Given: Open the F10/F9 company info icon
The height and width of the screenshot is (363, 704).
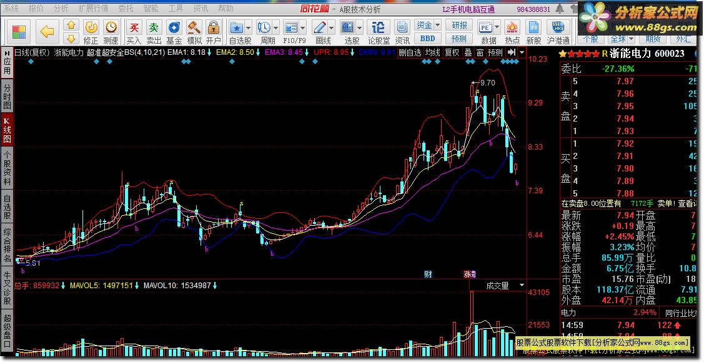Looking at the screenshot, I should tap(292, 28).
